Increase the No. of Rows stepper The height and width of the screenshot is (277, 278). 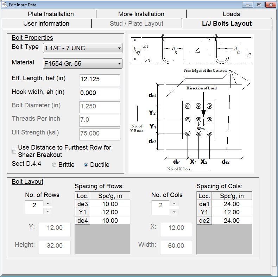pyautogui.click(x=48, y=204)
